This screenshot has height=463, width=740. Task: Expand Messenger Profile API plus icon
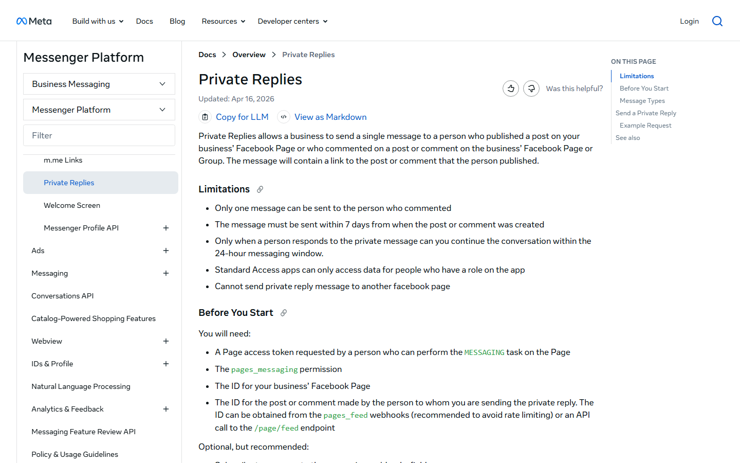(x=166, y=228)
